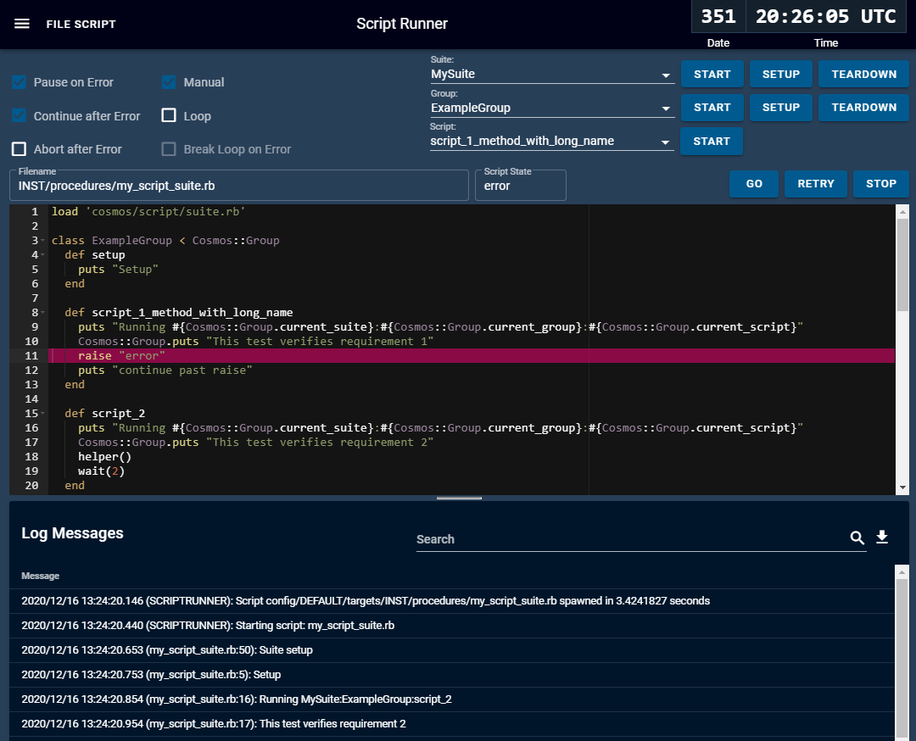Click GO to resume the script
Screen dimensions: 916x741
point(753,183)
